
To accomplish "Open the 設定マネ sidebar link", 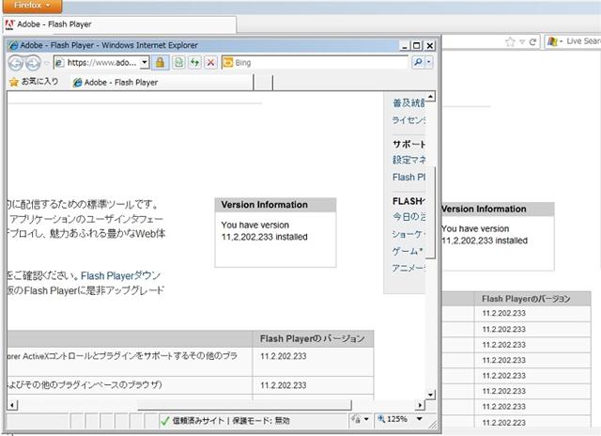I will tap(408, 160).
